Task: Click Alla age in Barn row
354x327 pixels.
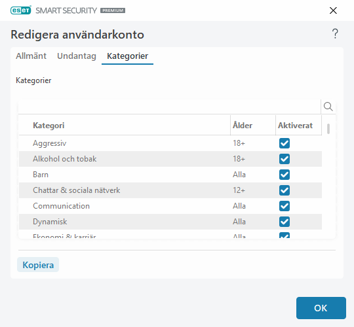Action: 239,175
